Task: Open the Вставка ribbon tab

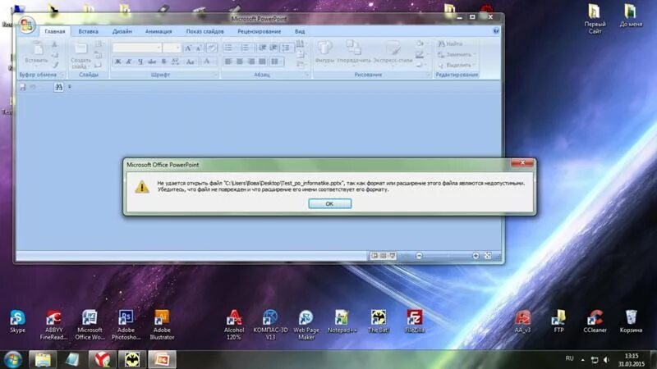Action: (88, 31)
